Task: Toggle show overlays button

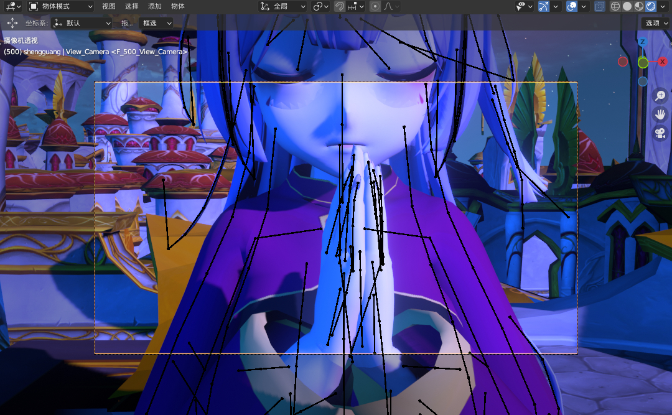Action: click(572, 6)
